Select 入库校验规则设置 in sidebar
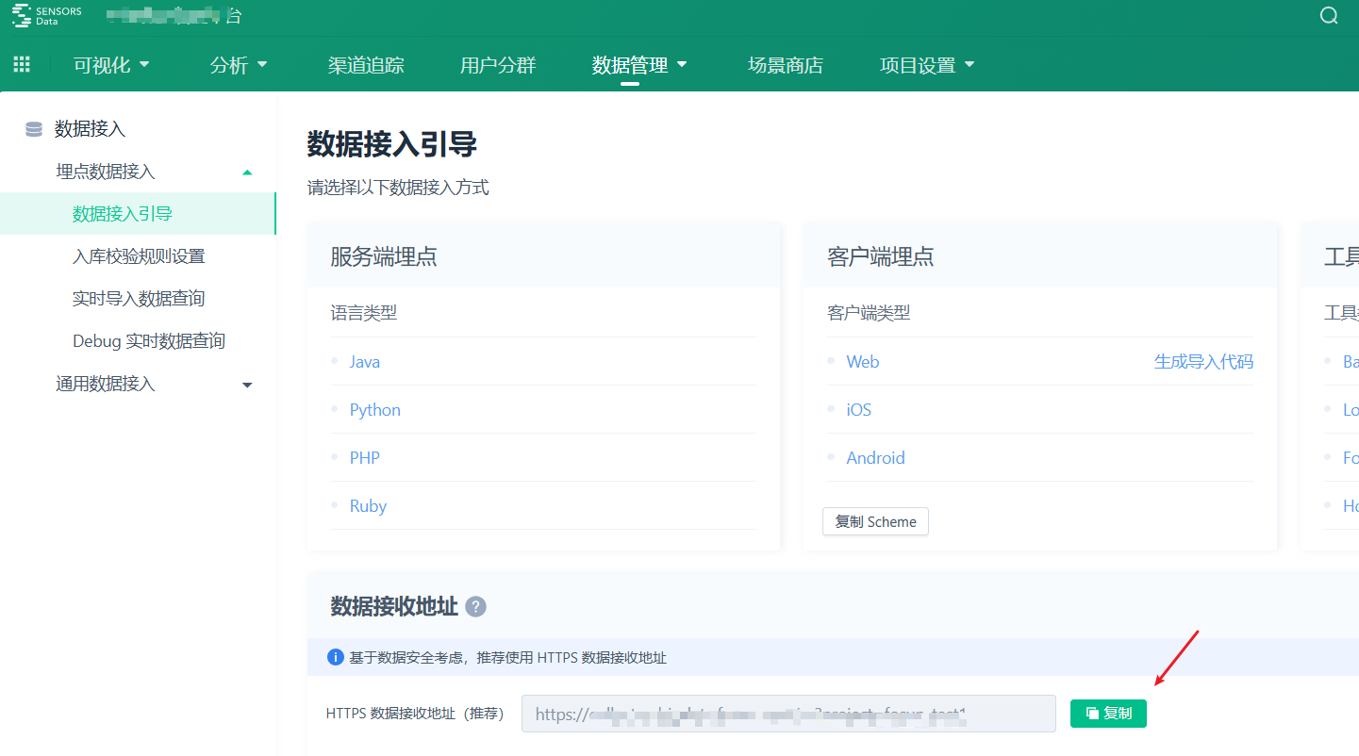 [139, 256]
